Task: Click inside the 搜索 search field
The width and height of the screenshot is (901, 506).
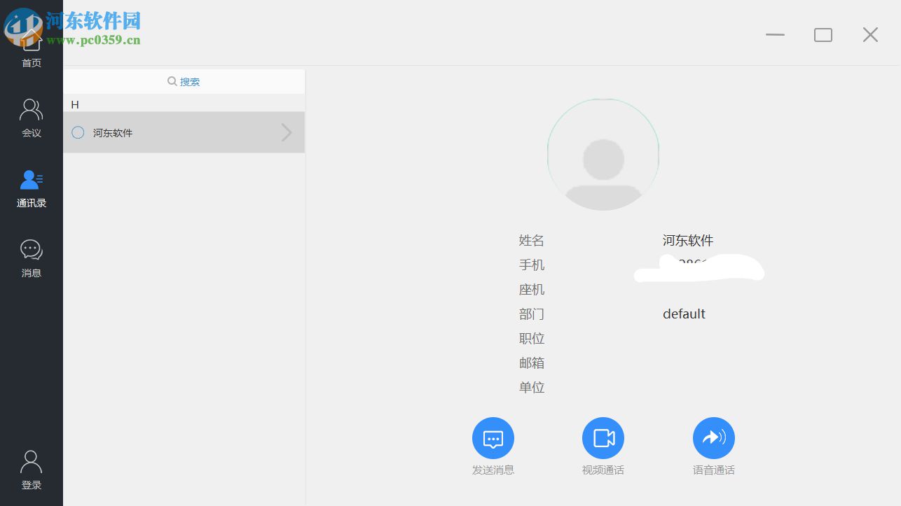Action: click(191, 80)
